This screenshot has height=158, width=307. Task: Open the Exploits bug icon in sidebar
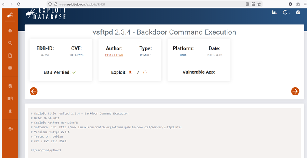(x=10, y=30)
